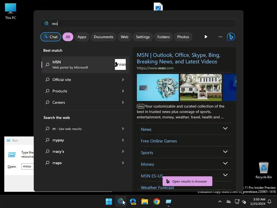Switch to the Run app in taskbar

[169, 201]
